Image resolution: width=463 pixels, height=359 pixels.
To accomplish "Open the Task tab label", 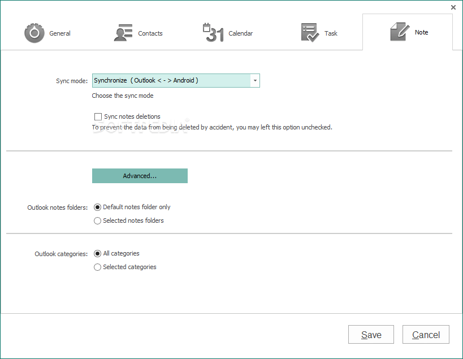I will pos(331,33).
